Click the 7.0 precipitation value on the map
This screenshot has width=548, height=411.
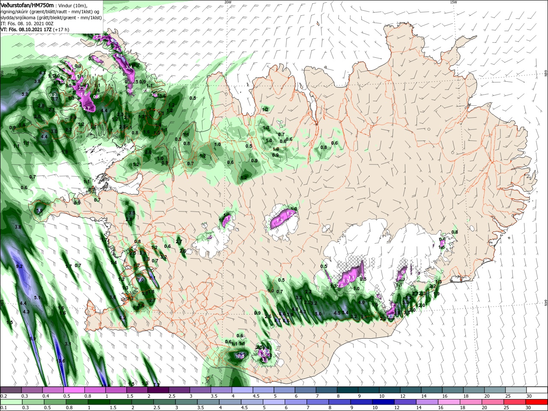140,280
